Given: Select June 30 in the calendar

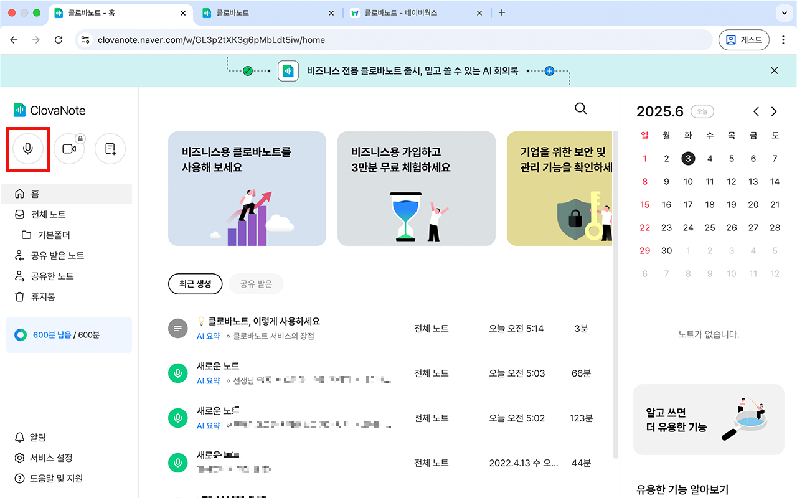Looking at the screenshot, I should click(666, 250).
